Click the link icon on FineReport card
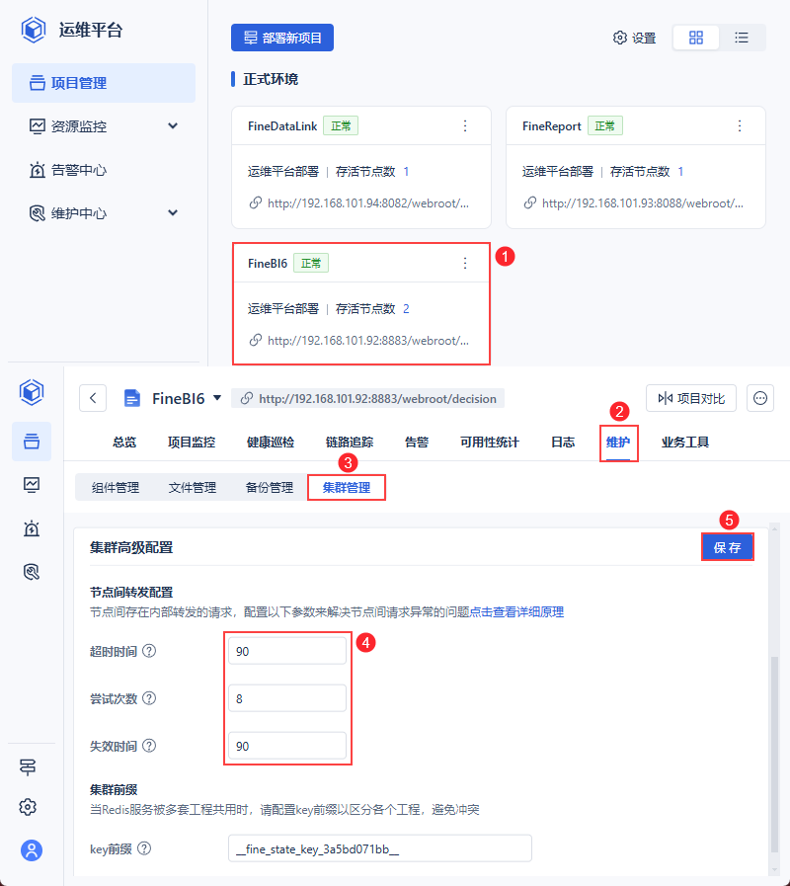The height and width of the screenshot is (886, 790). (x=529, y=202)
